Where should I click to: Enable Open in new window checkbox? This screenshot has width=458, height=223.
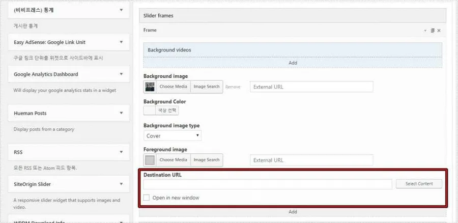pos(147,198)
